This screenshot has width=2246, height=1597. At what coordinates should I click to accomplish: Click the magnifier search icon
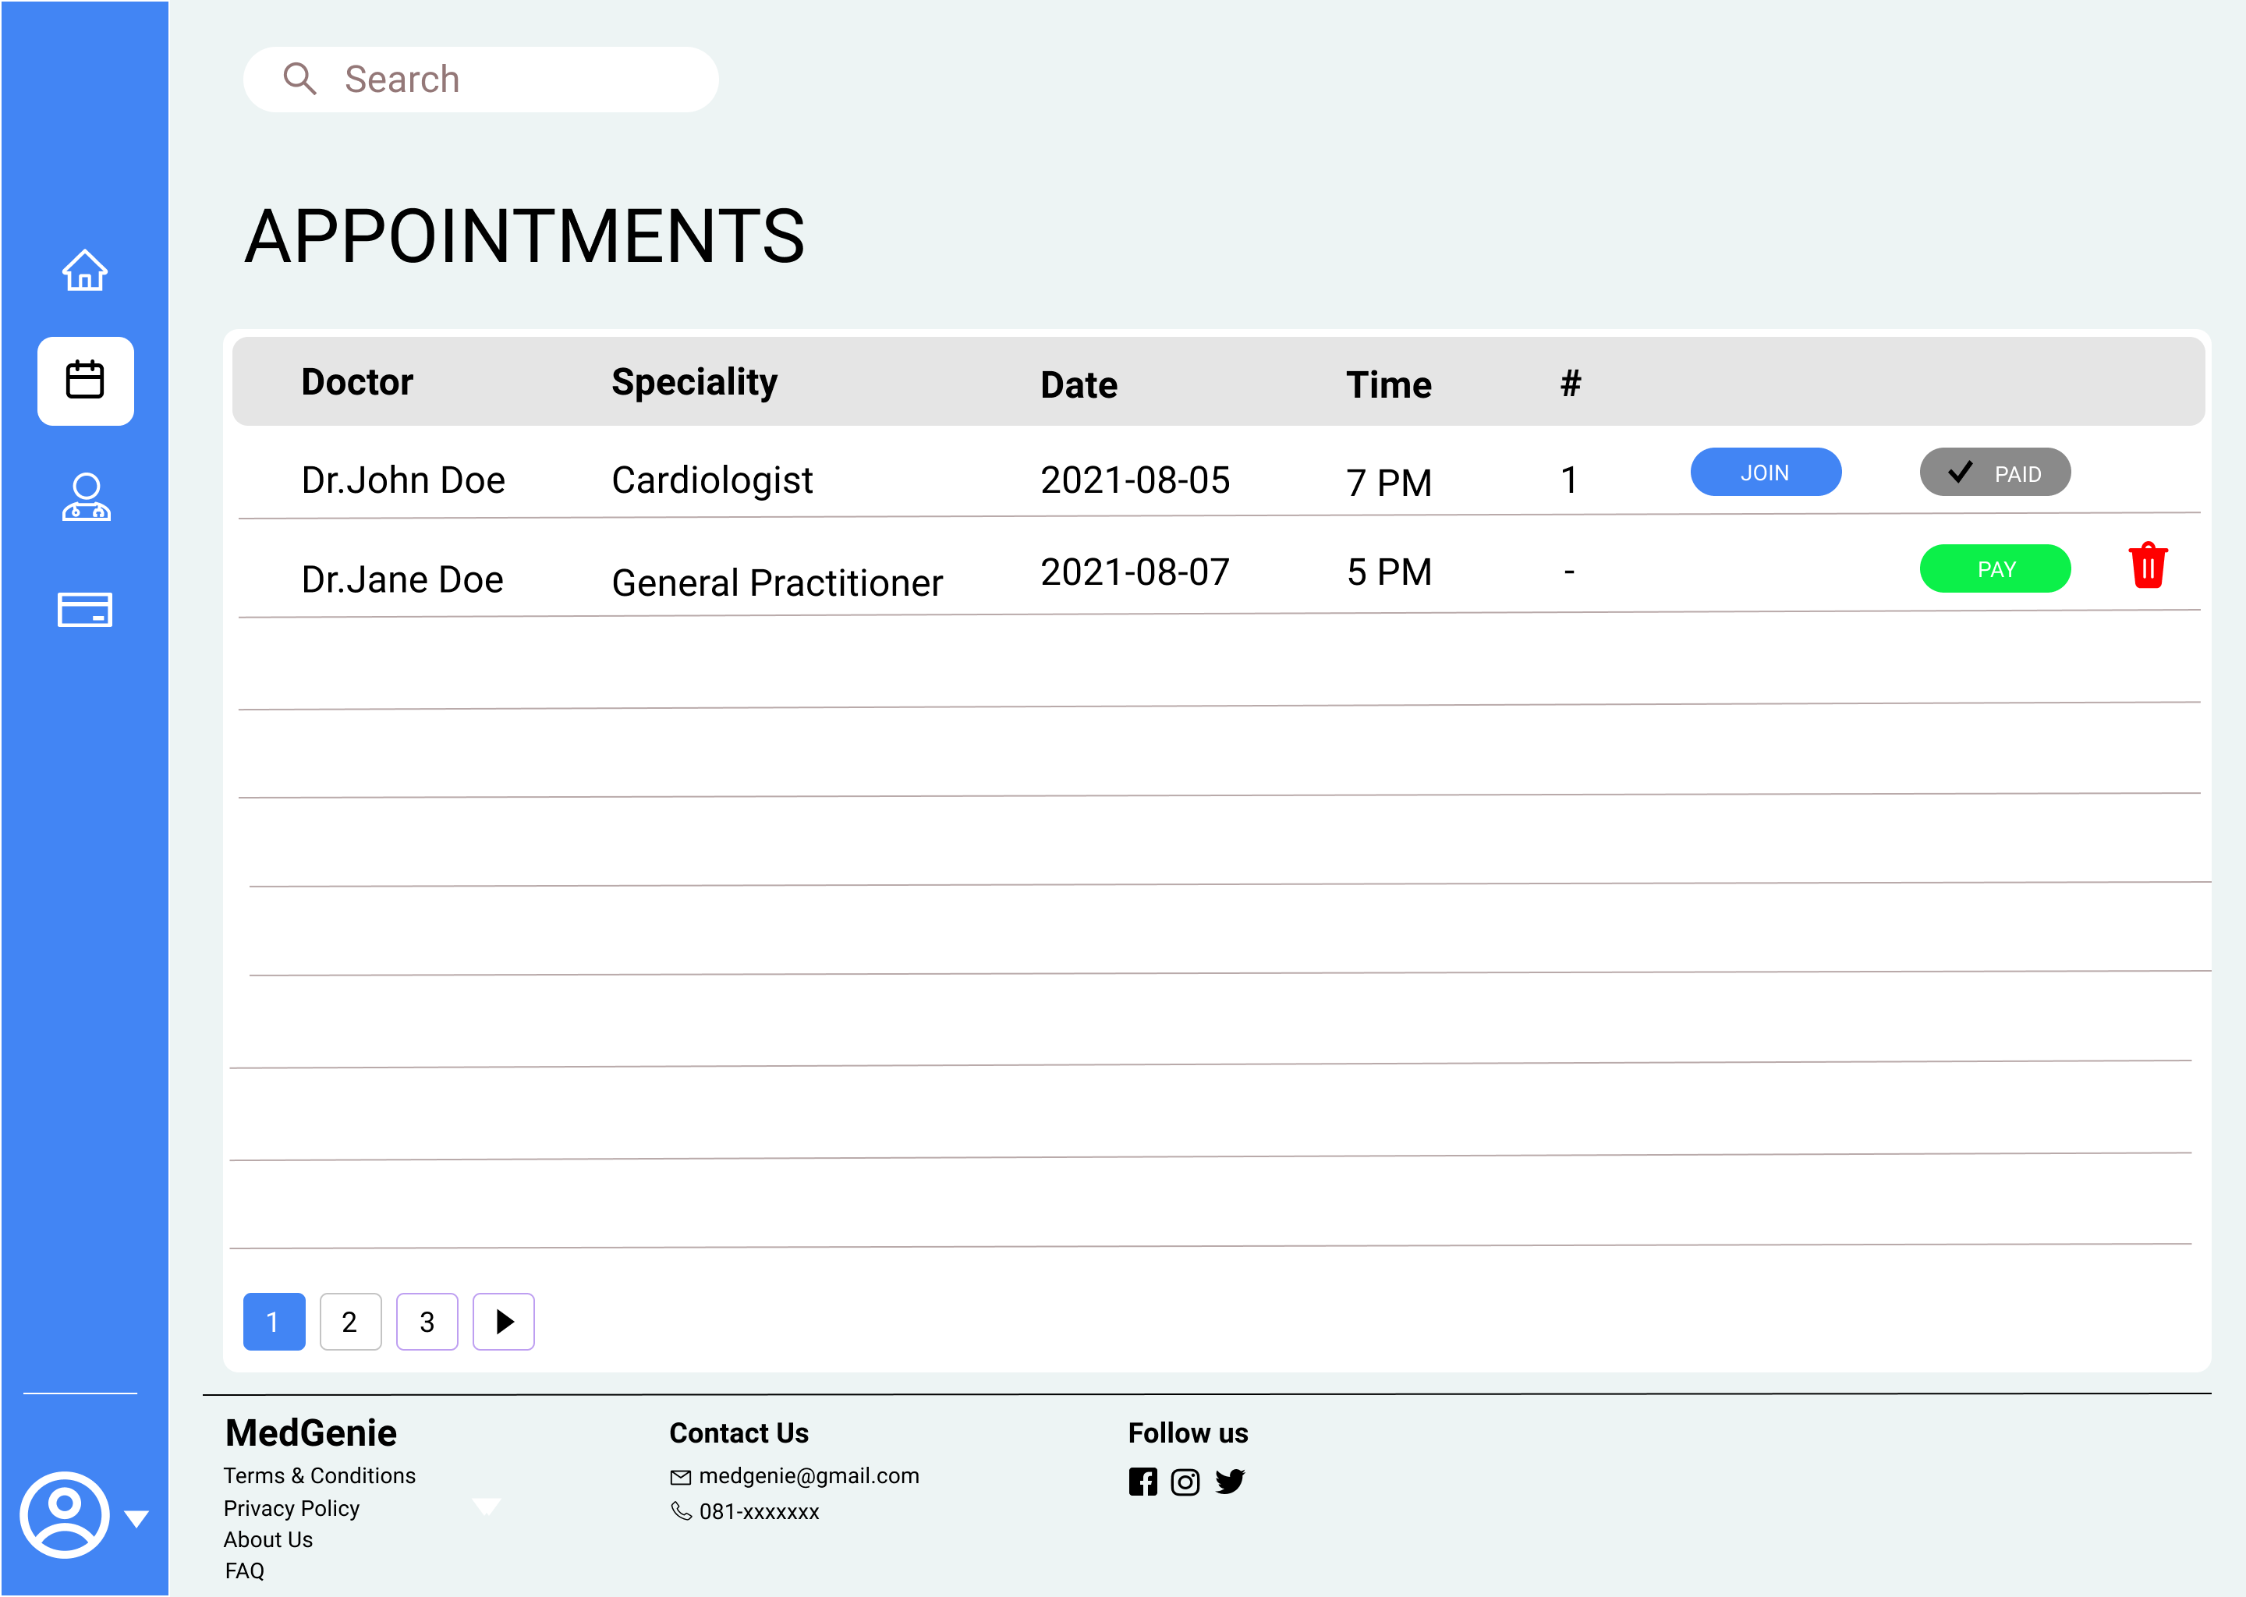(x=299, y=79)
